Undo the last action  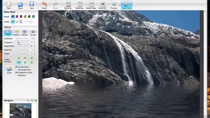point(44,5)
